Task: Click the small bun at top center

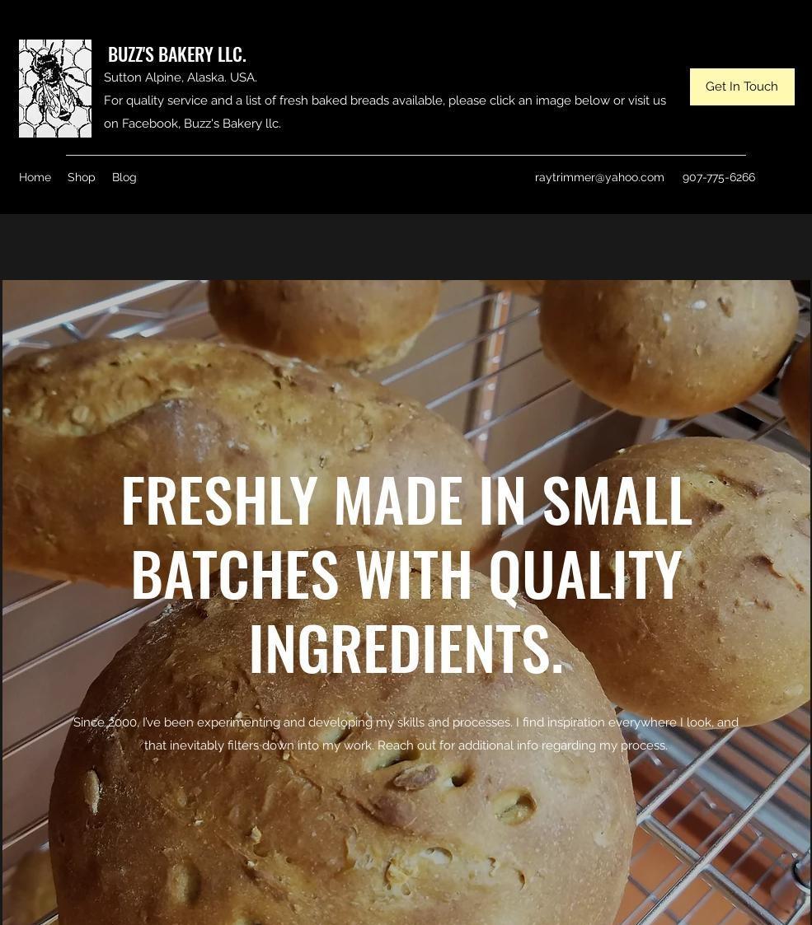Action: [x=324, y=321]
